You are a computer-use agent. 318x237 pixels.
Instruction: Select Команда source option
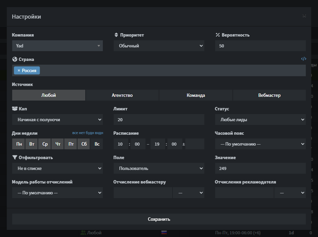point(196,95)
